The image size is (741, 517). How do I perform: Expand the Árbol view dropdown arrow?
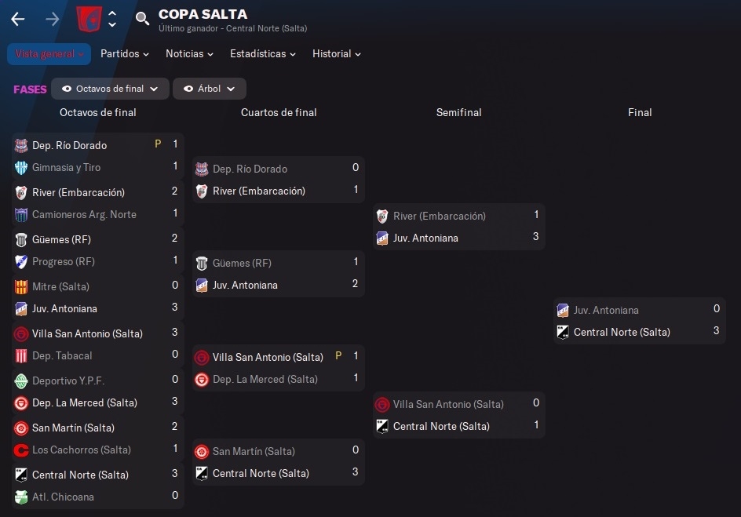(x=231, y=89)
